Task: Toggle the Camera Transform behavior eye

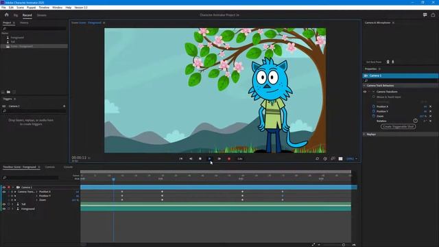Action: (365, 91)
